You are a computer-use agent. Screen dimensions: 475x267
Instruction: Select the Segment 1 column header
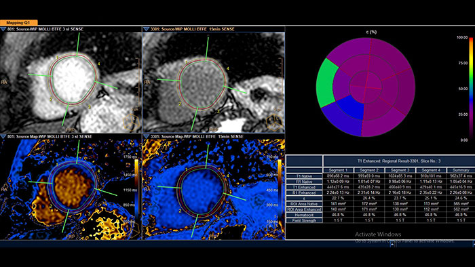pos(338,170)
